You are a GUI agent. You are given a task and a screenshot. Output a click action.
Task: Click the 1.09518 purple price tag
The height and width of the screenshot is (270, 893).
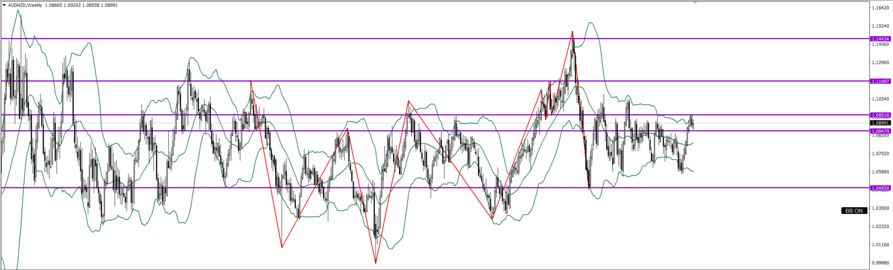(880, 115)
